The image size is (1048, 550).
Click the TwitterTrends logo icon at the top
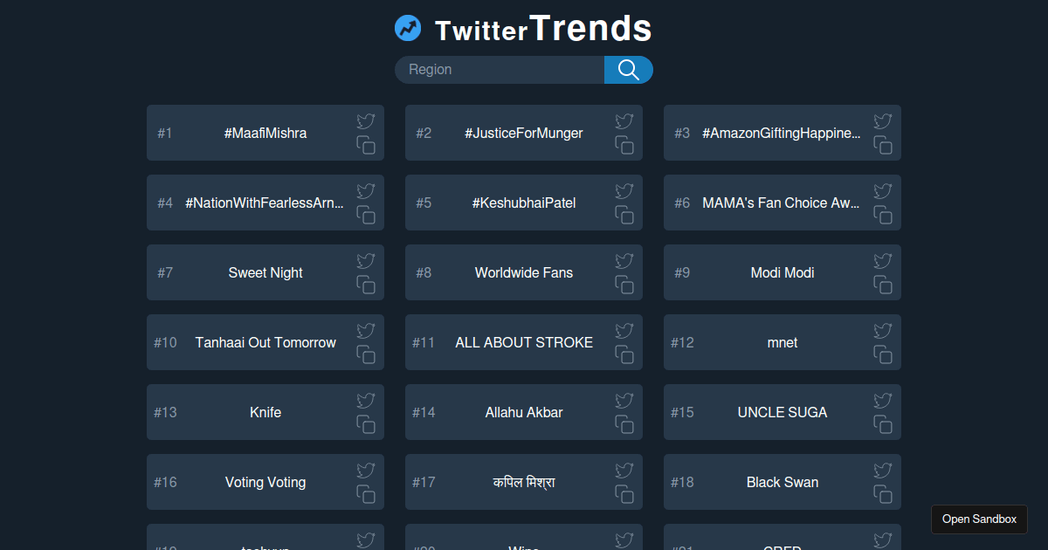click(x=407, y=27)
